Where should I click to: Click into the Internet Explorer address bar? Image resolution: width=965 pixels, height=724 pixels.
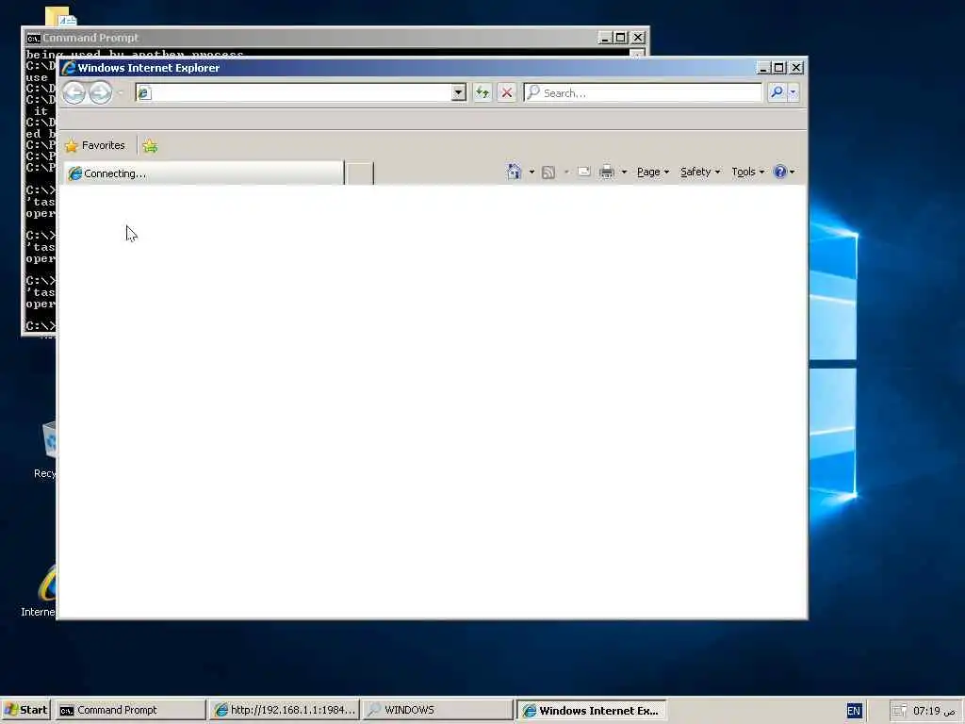294,93
